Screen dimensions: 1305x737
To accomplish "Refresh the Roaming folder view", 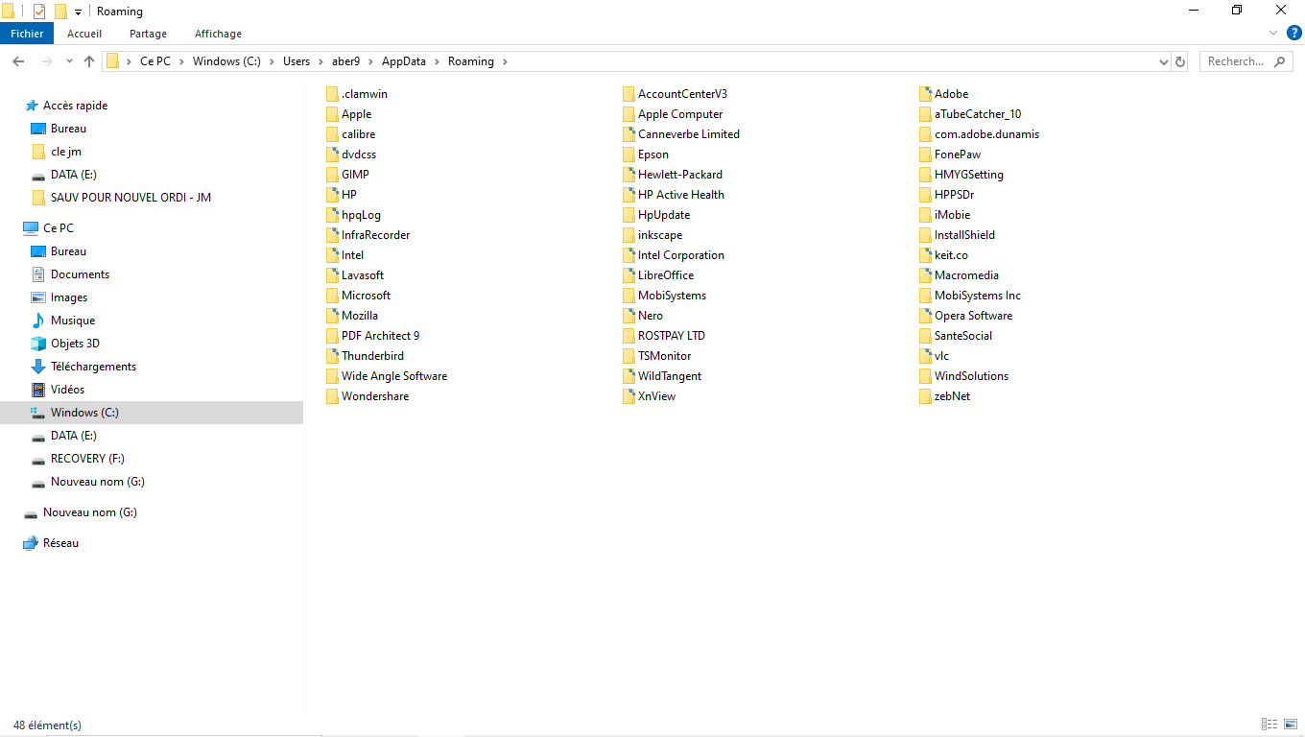I will click(x=1180, y=61).
